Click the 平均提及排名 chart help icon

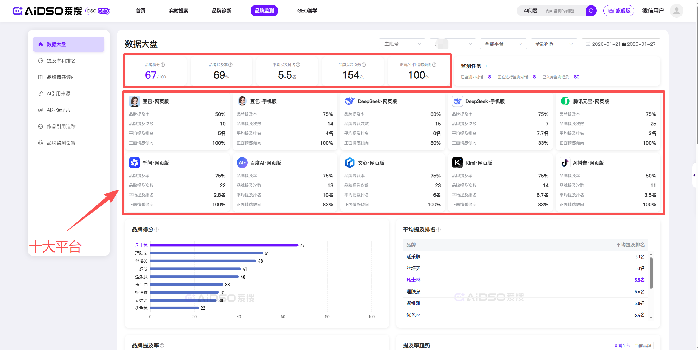[439, 229]
